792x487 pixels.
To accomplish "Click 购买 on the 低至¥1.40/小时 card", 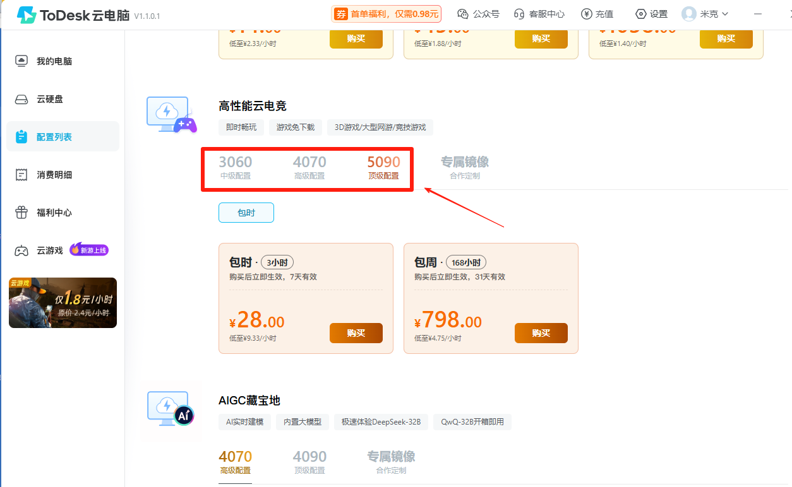I will pyautogui.click(x=726, y=38).
